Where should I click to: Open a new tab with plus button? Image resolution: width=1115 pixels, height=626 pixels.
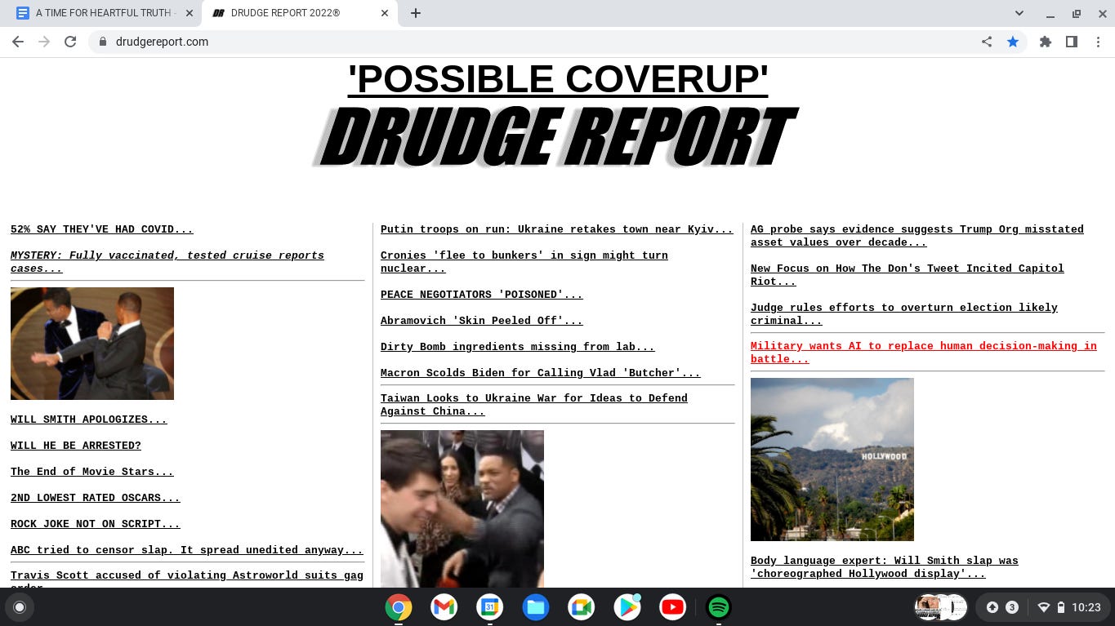[416, 13]
